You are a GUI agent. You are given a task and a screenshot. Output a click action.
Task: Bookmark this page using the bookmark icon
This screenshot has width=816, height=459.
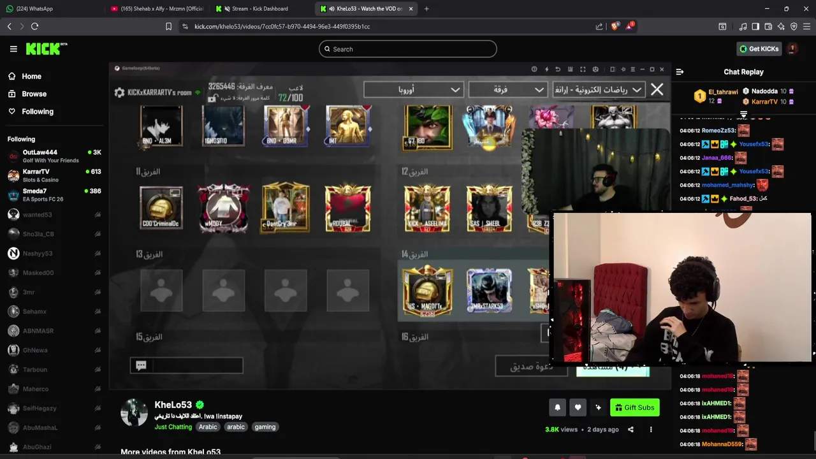coord(168,26)
